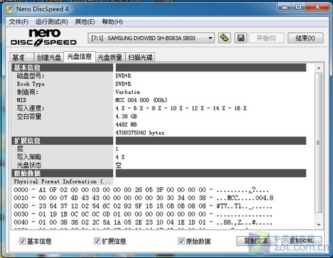Select the 光盘信息 tab
The height and width of the screenshot is (258, 333).
[79, 57]
